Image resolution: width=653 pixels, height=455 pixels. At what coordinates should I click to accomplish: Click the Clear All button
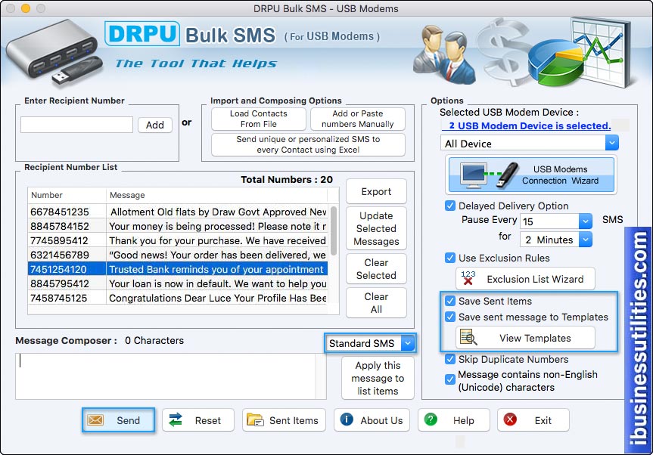point(376,303)
